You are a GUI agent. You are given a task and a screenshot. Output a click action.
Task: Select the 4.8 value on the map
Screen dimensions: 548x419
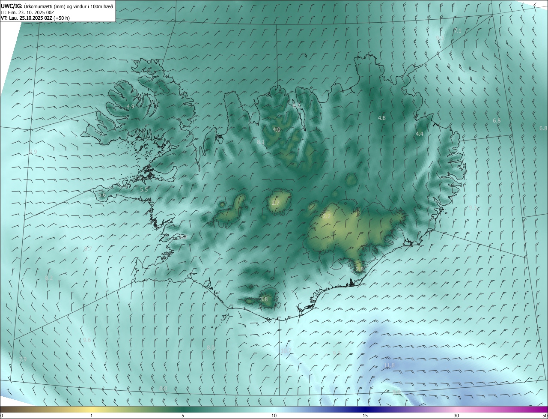click(x=382, y=118)
